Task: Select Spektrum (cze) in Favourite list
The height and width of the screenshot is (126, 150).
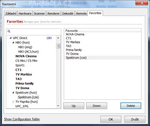Action: pos(103,58)
